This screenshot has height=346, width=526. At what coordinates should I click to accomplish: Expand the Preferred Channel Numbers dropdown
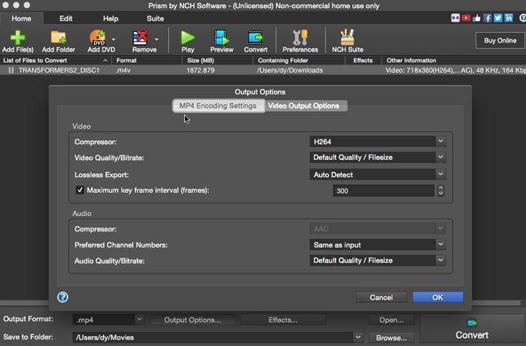377,245
